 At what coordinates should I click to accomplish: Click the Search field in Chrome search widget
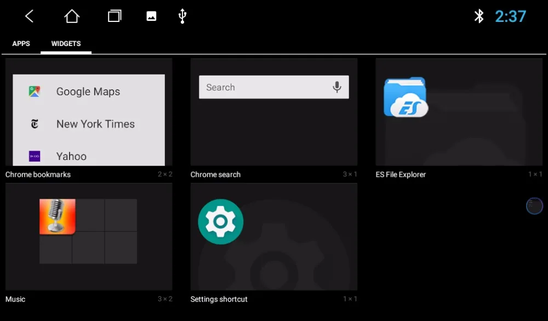[x=273, y=87]
